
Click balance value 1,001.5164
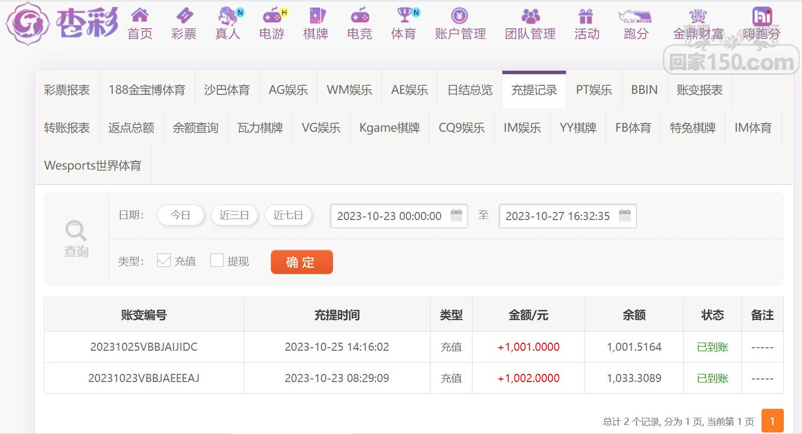634,347
